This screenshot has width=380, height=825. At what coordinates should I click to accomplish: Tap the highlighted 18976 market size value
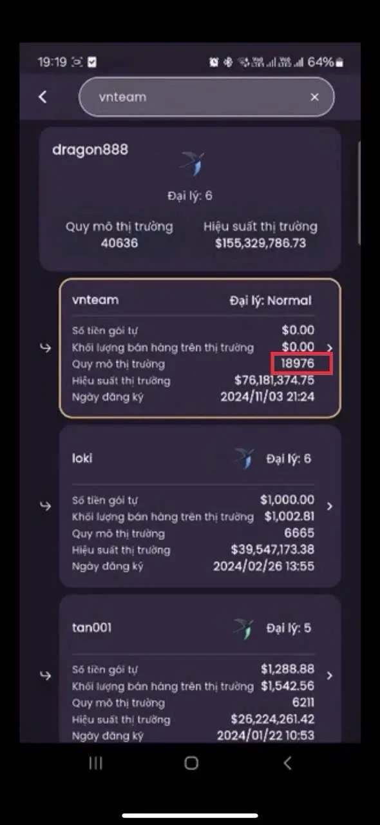pyautogui.click(x=298, y=364)
